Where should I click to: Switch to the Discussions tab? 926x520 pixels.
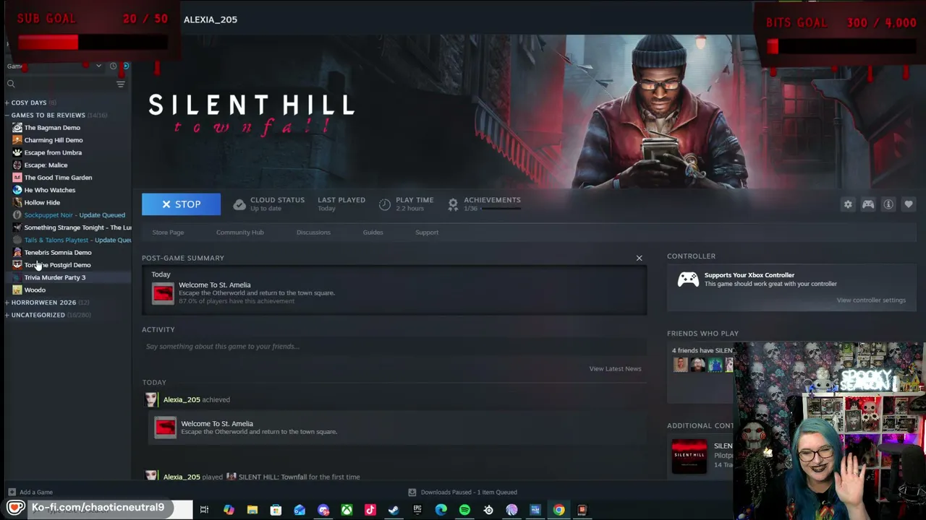coord(313,233)
